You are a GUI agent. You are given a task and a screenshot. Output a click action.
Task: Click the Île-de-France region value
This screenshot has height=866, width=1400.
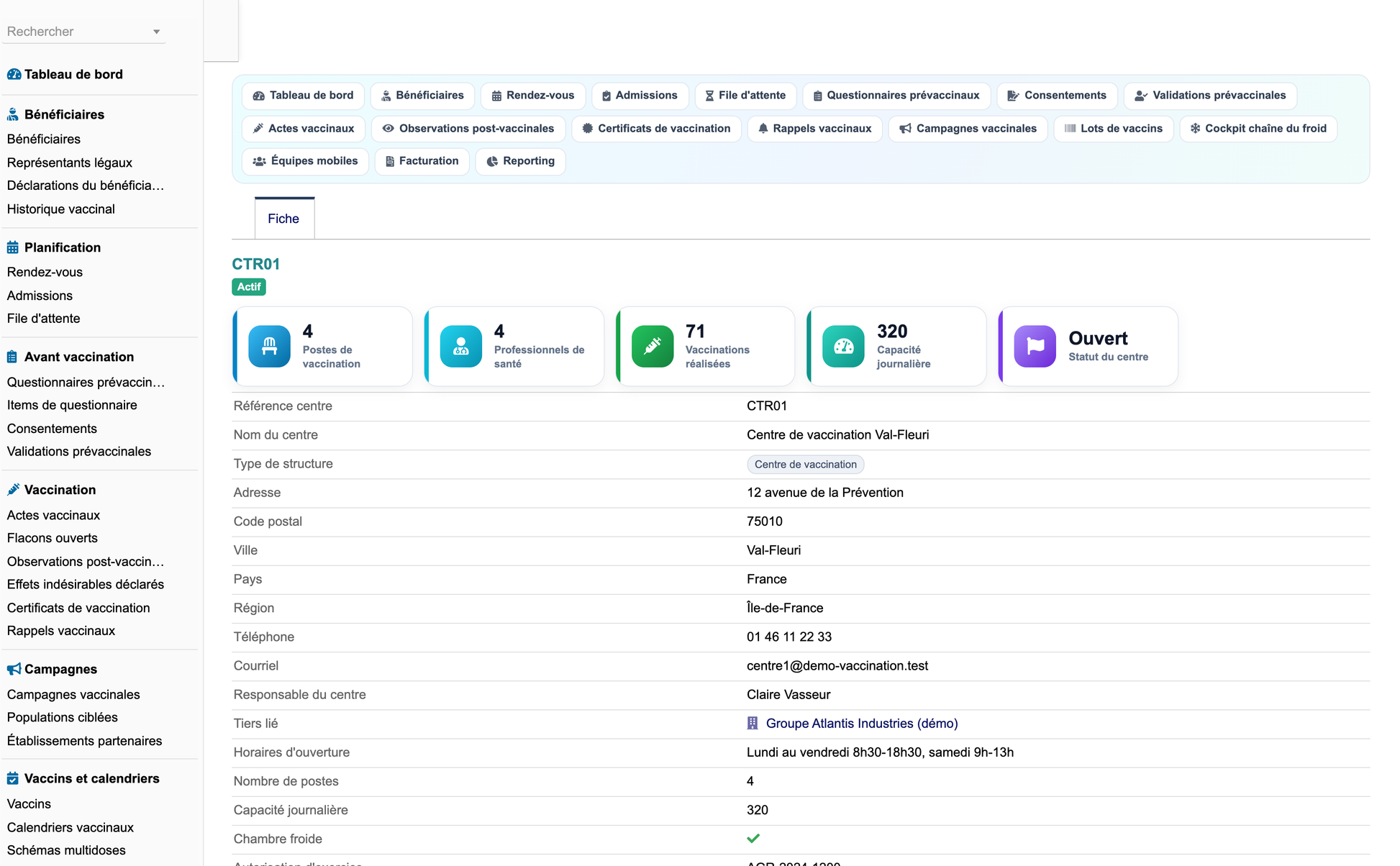click(x=785, y=609)
